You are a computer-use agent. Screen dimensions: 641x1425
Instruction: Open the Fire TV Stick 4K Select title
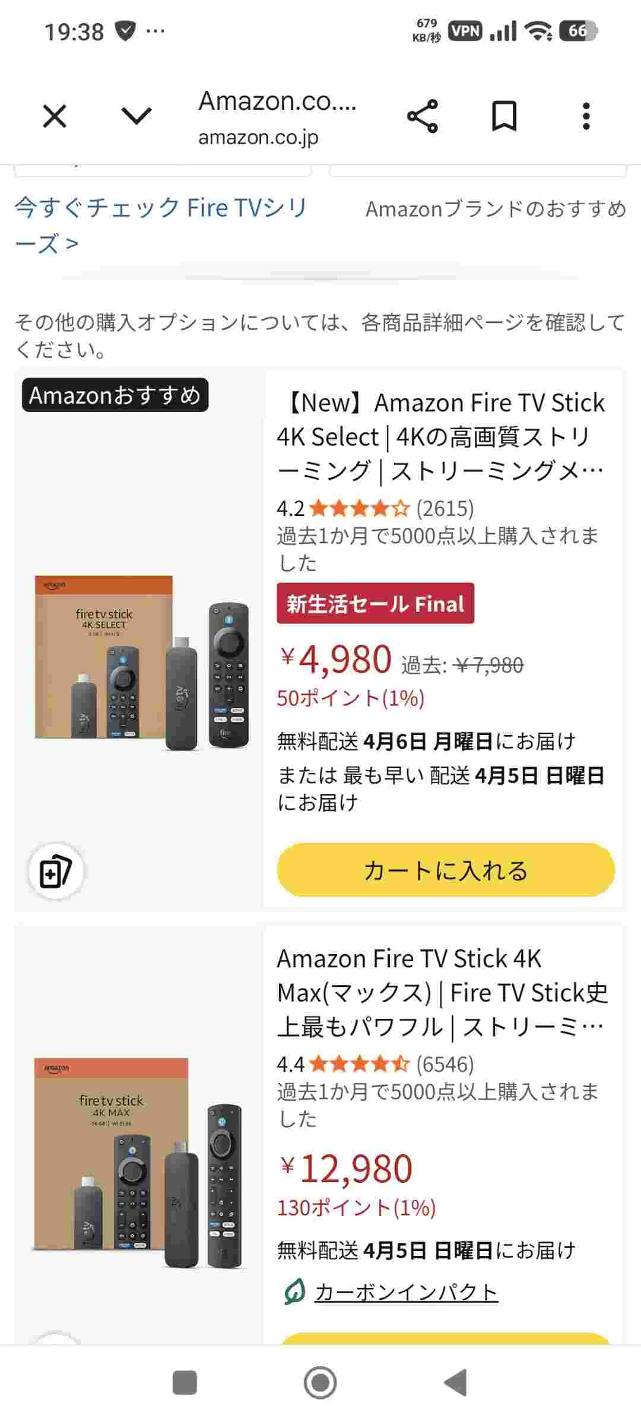pyautogui.click(x=440, y=436)
